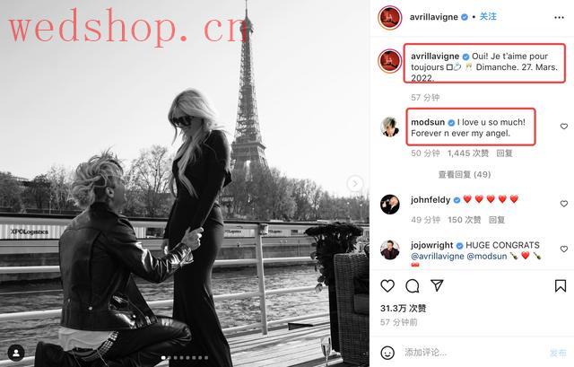574x367 pixels.
Task: Expand the 49 replies under modsun
Action: tap(465, 175)
